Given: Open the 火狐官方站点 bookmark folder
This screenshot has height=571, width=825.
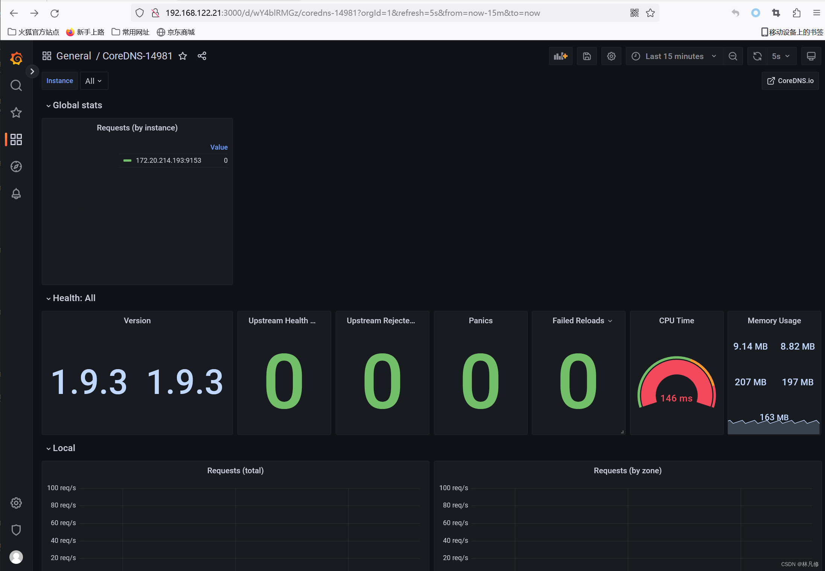Looking at the screenshot, I should 33,32.
